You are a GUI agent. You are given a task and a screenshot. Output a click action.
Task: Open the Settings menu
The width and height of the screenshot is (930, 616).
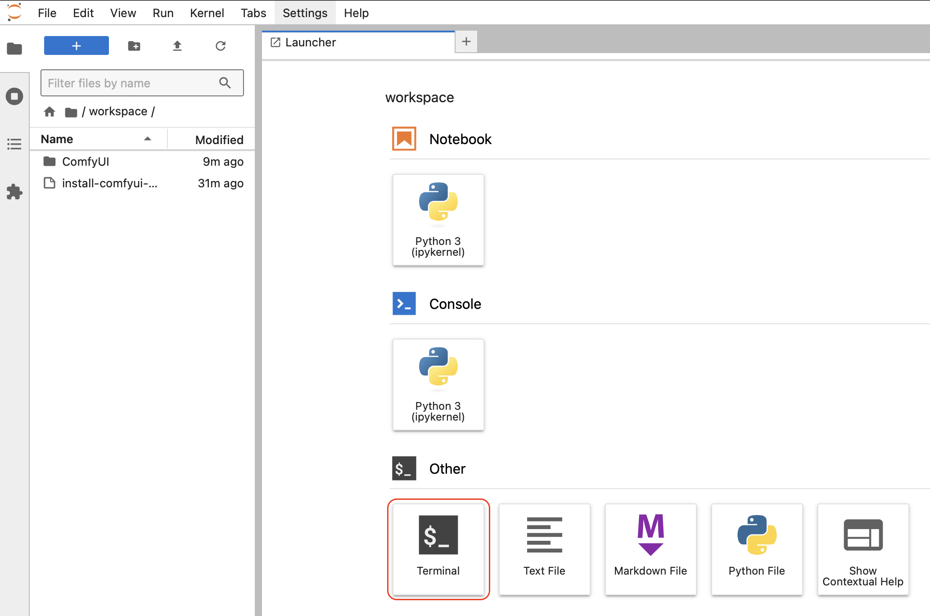(305, 13)
